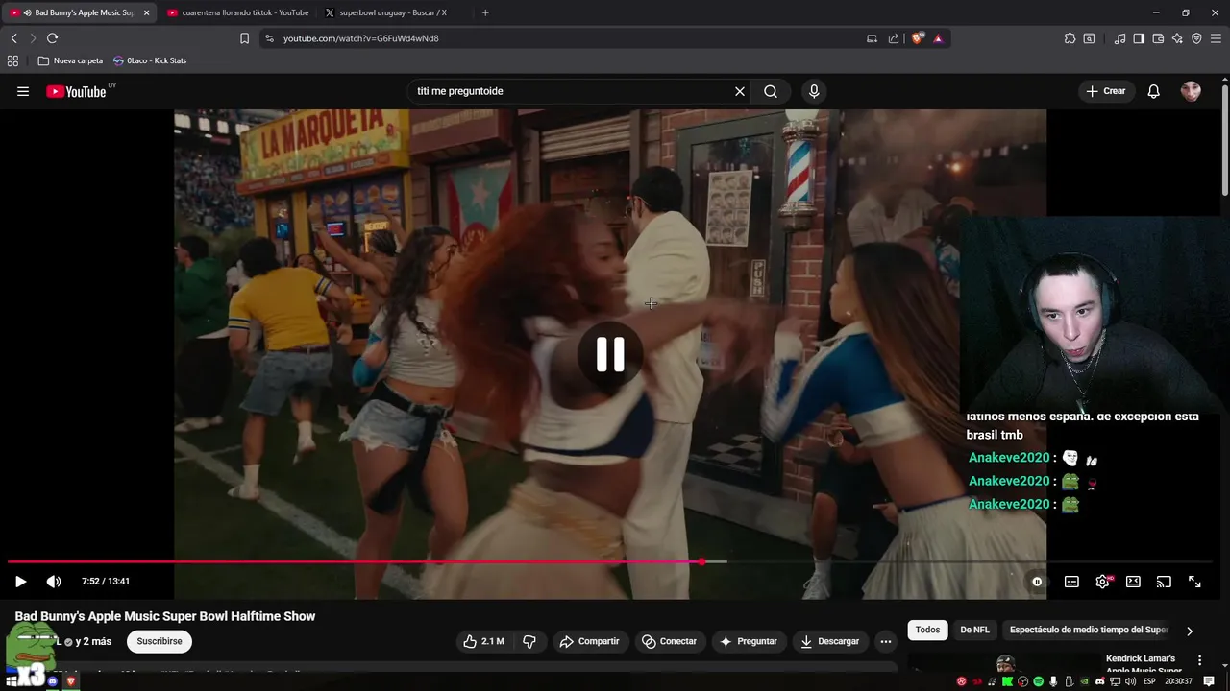Toggle theater mode on the player
The height and width of the screenshot is (691, 1230).
click(x=1133, y=582)
